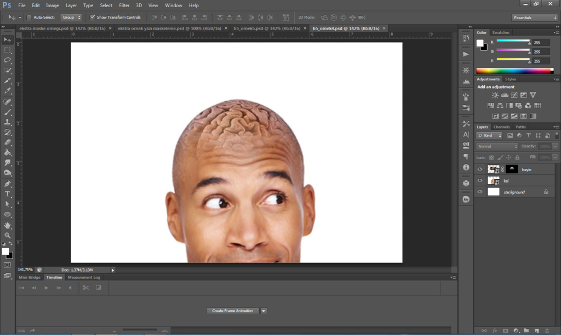Select the Crop tool
Image resolution: width=561 pixels, height=335 pixels.
(x=8, y=81)
